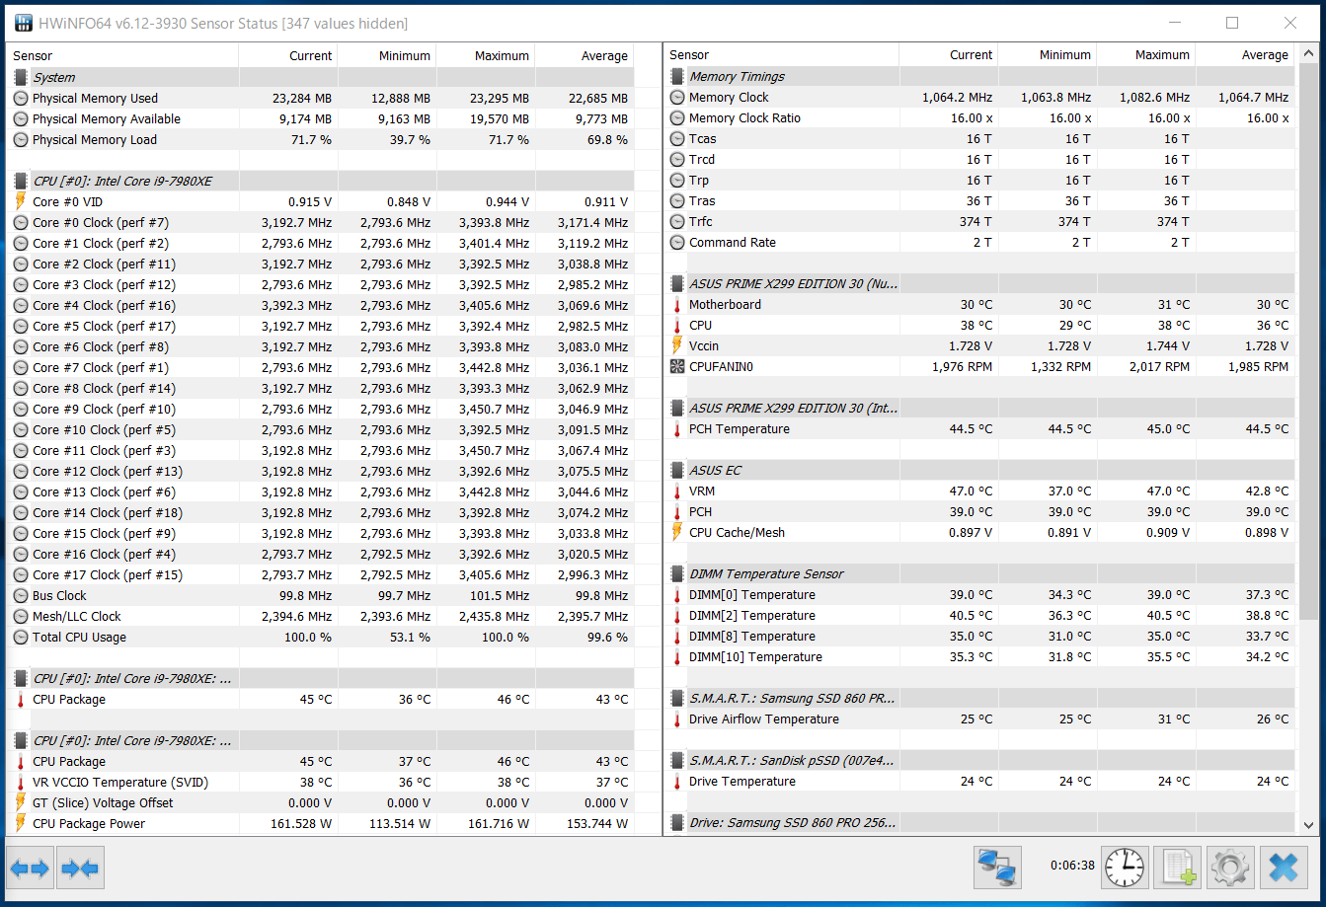The image size is (1326, 907).
Task: Select the GT (Slice) Voltage Offset row
Action: [321, 802]
